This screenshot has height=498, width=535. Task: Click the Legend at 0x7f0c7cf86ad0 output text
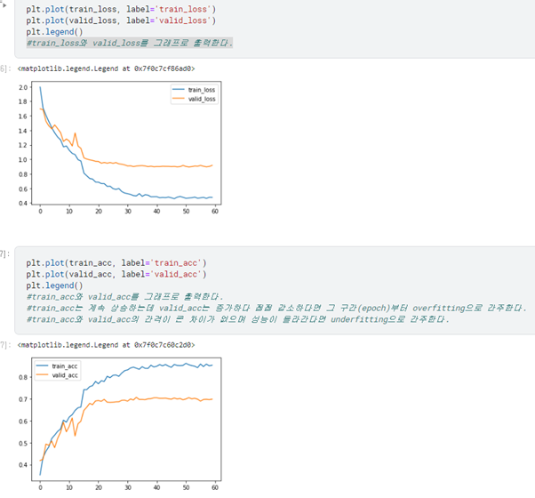[x=106, y=68]
